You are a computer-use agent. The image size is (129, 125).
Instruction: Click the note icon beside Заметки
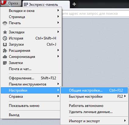[5, 63]
